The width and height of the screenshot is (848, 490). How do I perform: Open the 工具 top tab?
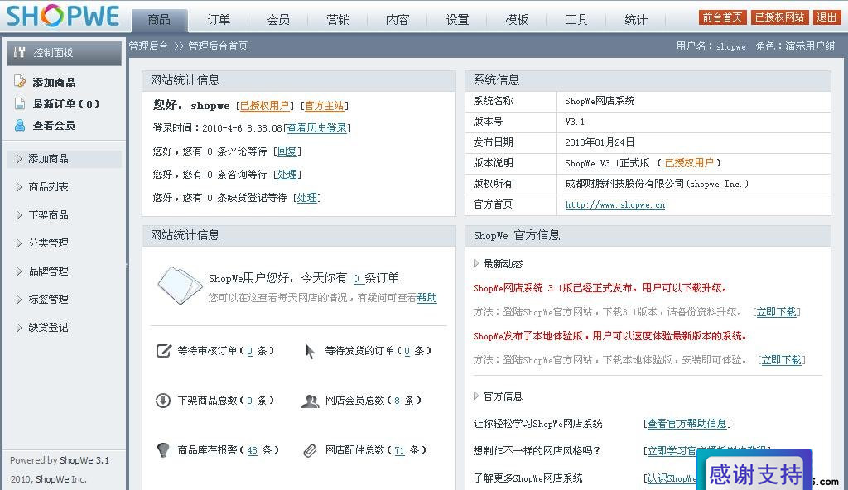tap(576, 21)
